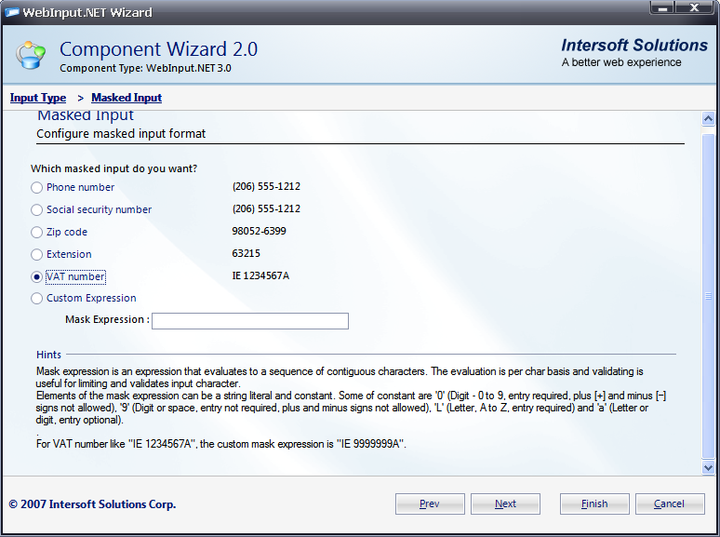Proceed with the Next button
The width and height of the screenshot is (720, 537).
505,503
